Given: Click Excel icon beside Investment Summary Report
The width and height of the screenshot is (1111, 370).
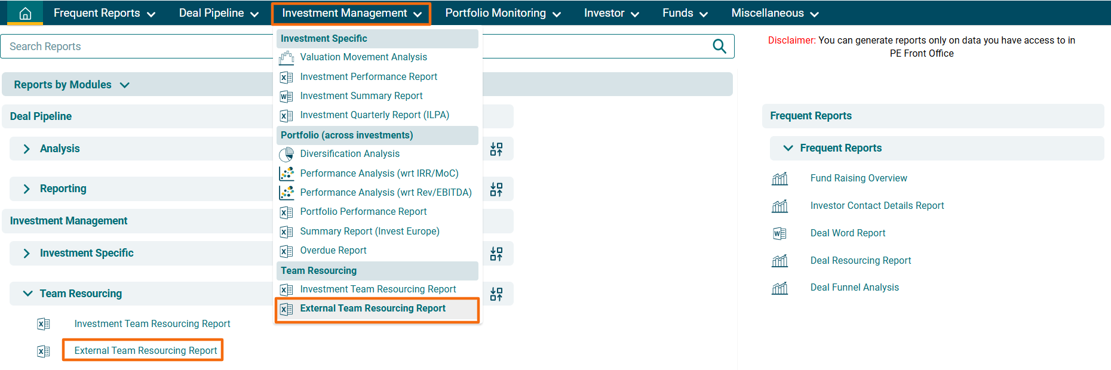Looking at the screenshot, I should point(287,96).
